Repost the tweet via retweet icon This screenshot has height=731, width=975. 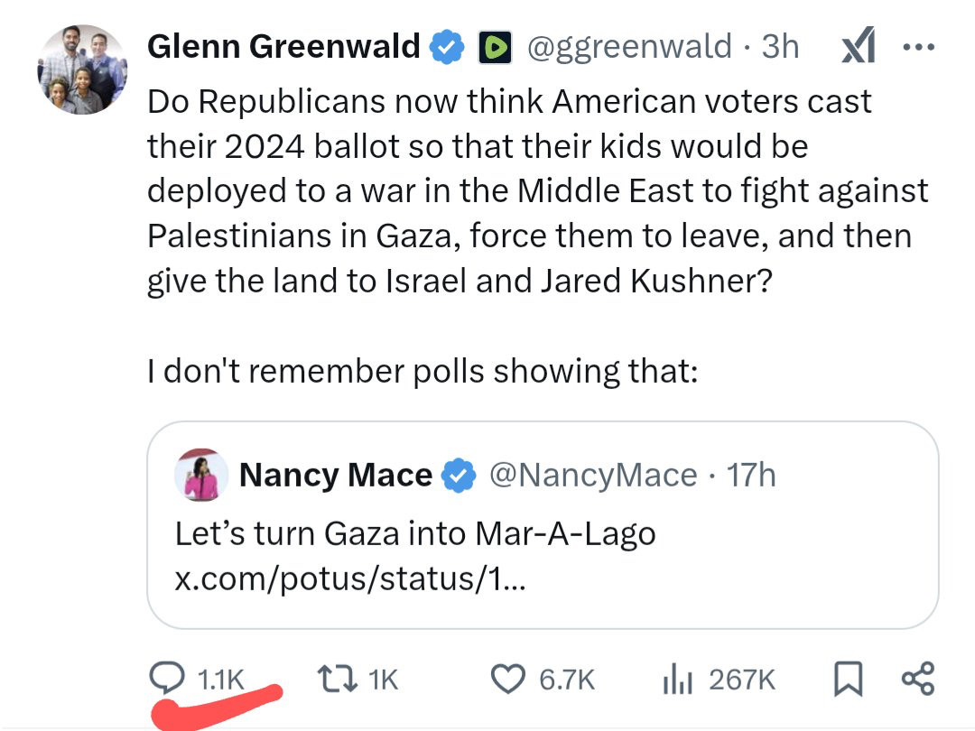[x=337, y=679]
